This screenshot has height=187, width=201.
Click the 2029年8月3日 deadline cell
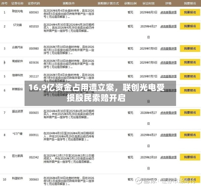[x=148, y=12]
